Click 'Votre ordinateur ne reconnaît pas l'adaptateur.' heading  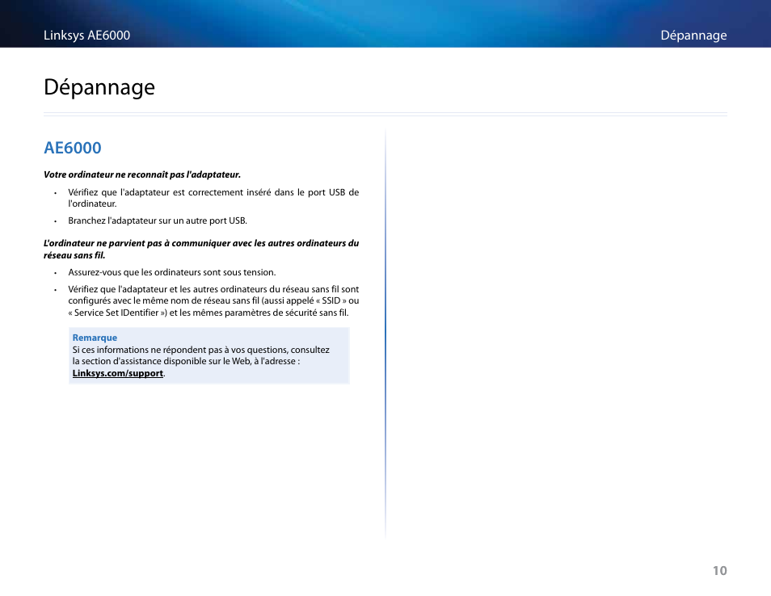(142, 174)
